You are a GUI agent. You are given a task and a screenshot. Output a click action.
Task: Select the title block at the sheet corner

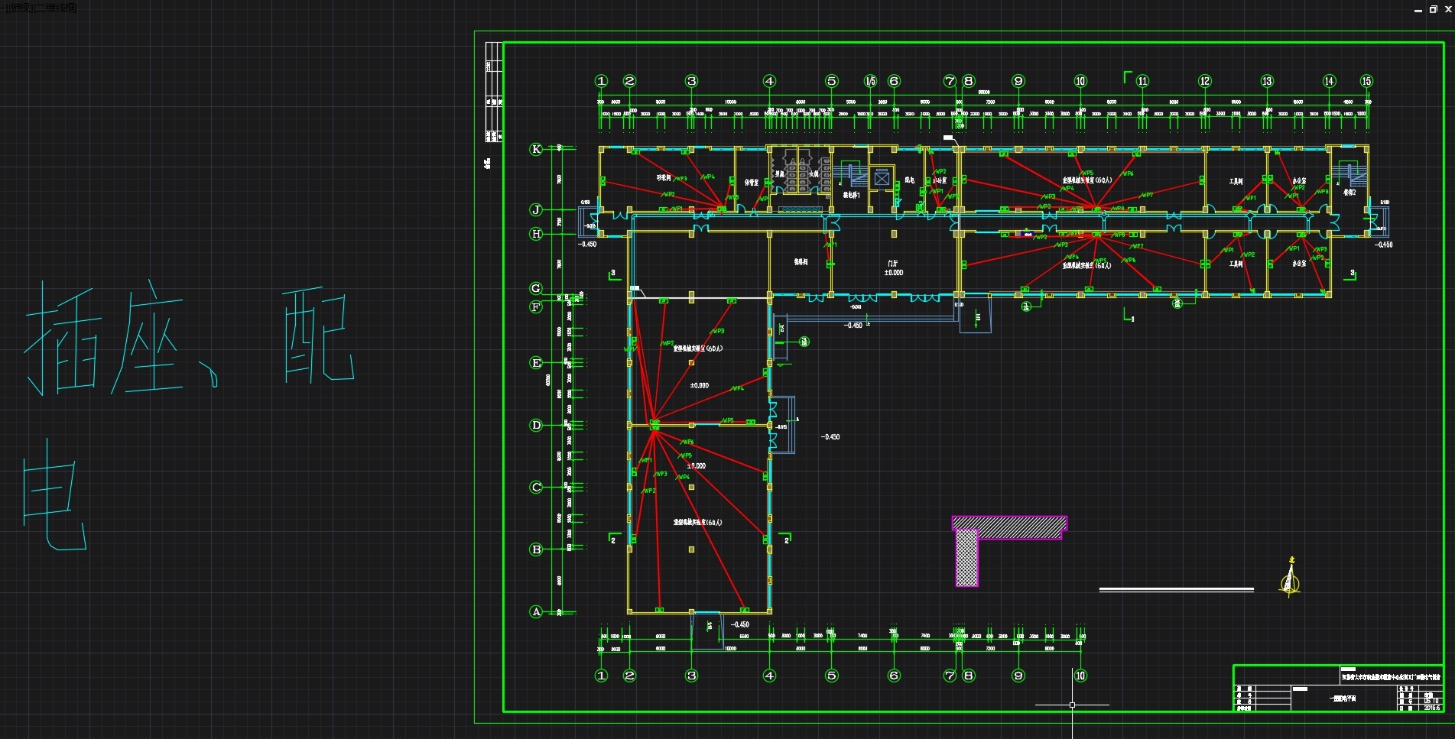click(1338, 689)
